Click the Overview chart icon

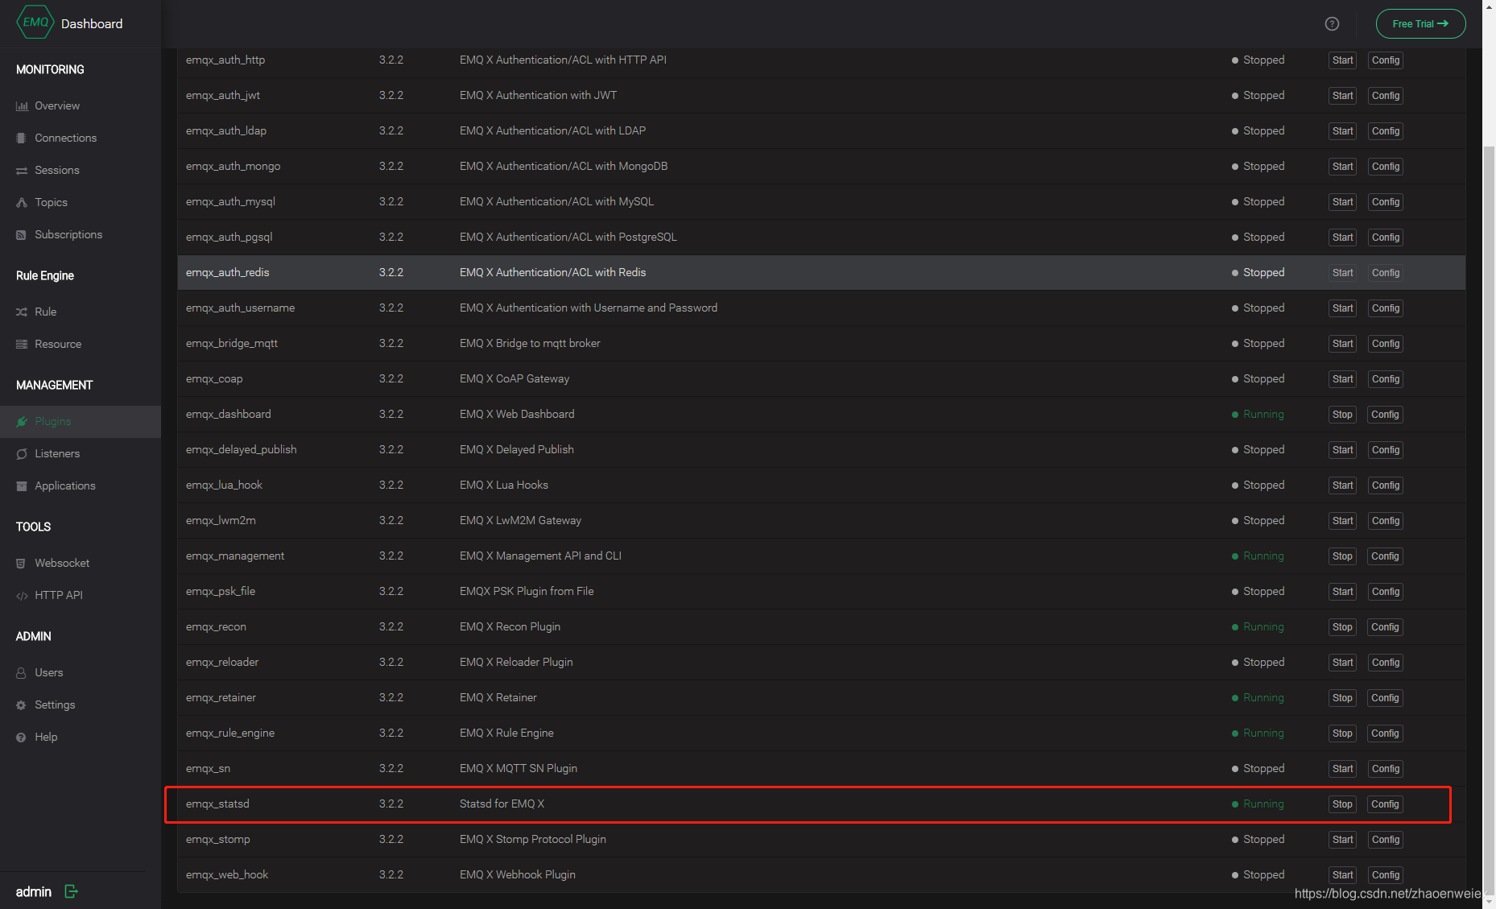click(22, 106)
